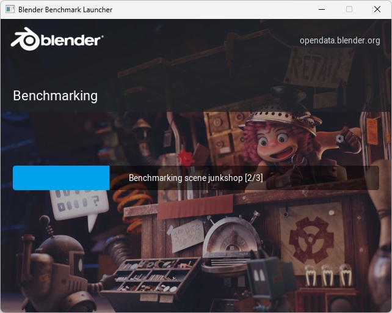Click the disabled maximize button
This screenshot has width=392, height=313.
point(349,9)
